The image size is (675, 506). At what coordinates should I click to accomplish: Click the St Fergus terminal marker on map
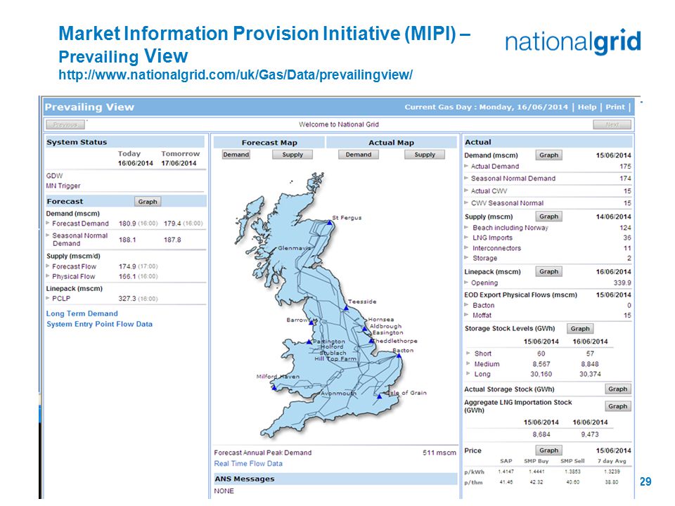[330, 223]
